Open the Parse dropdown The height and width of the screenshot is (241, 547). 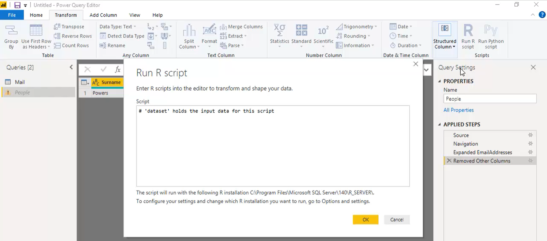(x=232, y=45)
